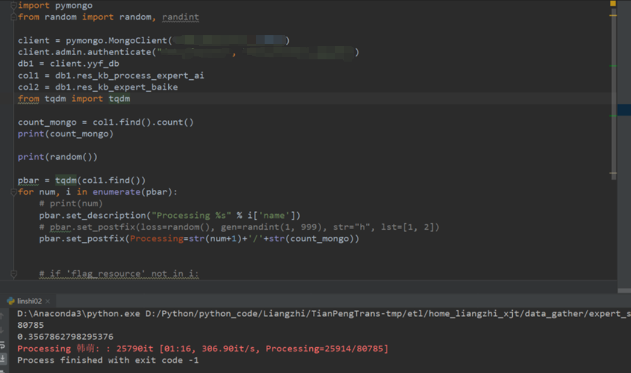The height and width of the screenshot is (373, 631).
Task: Select the linshi02 run tab
Action: 29,301
